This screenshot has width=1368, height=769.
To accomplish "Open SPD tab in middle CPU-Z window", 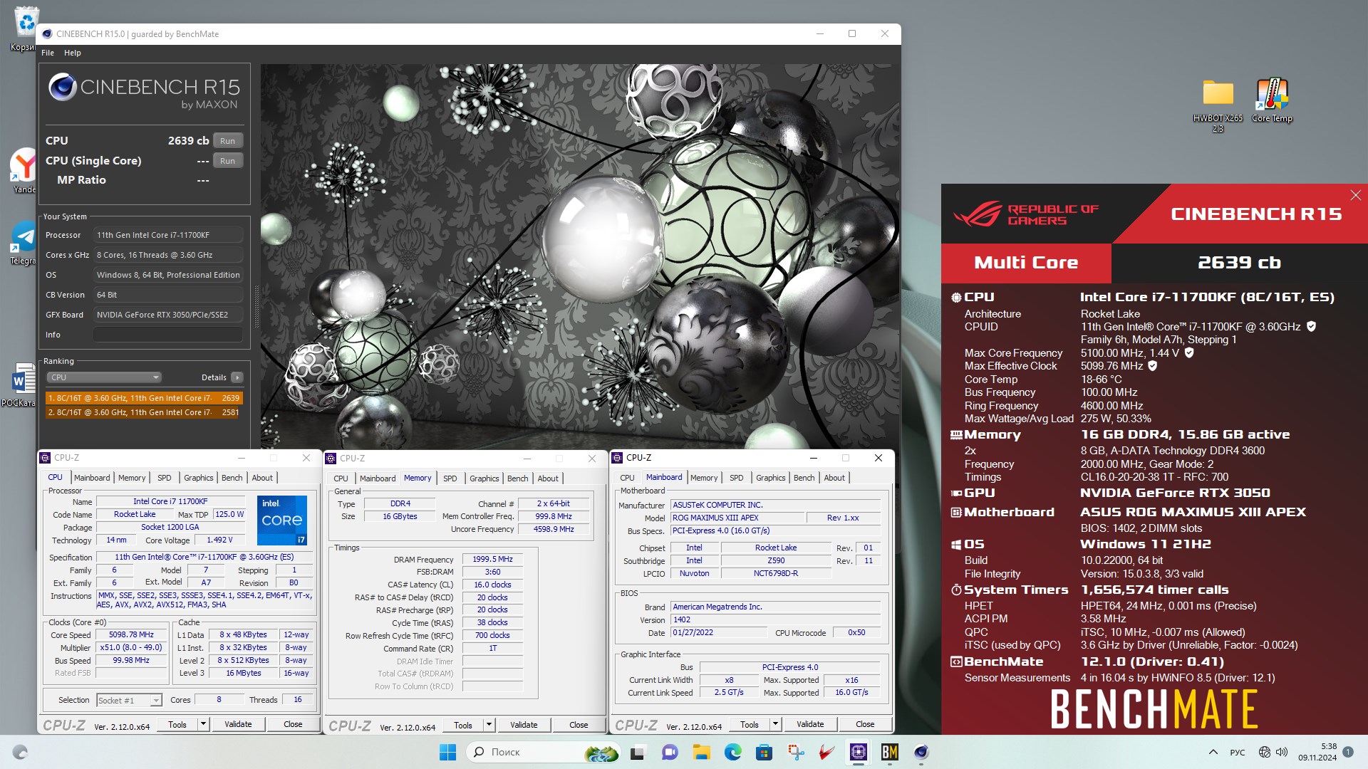I will 450,478.
